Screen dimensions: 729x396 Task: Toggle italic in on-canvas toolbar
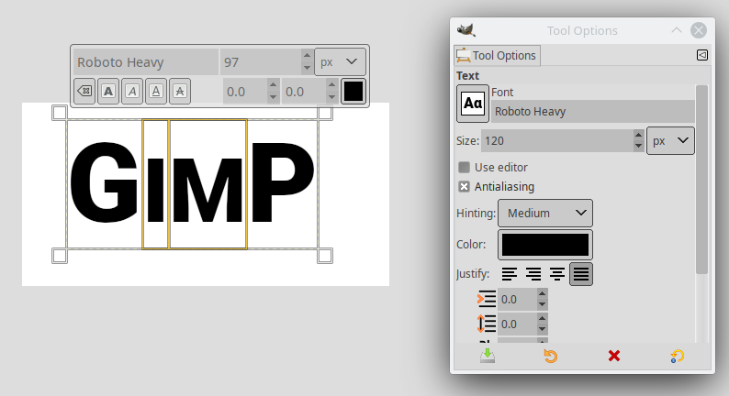(132, 91)
